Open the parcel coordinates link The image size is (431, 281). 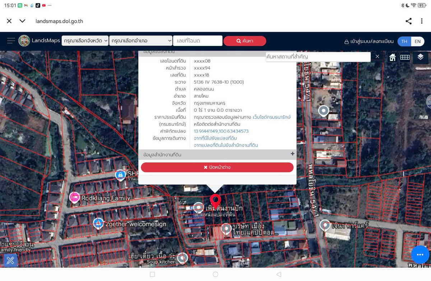click(221, 131)
